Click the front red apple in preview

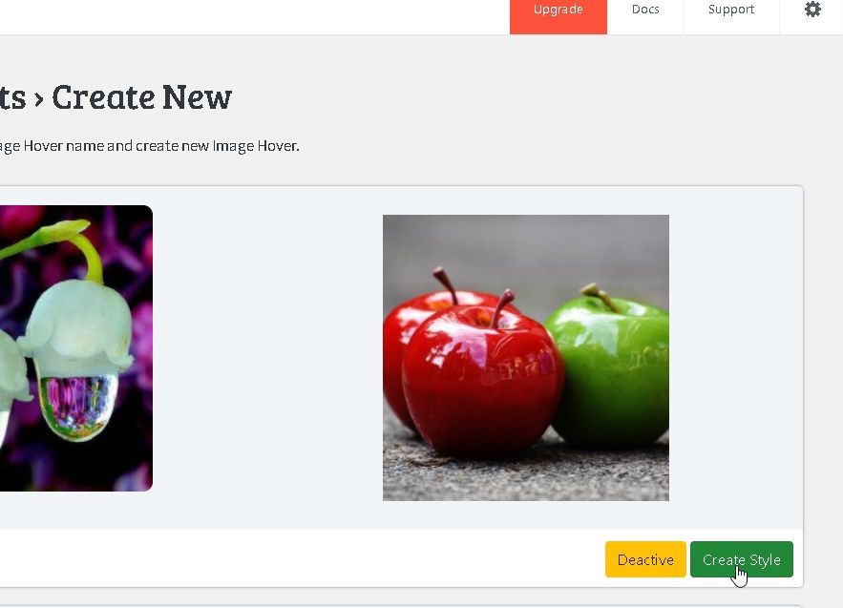(x=482, y=379)
